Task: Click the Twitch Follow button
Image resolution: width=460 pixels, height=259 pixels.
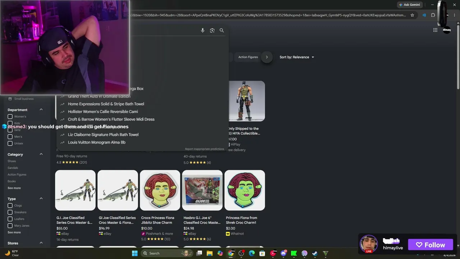Action: point(431,245)
